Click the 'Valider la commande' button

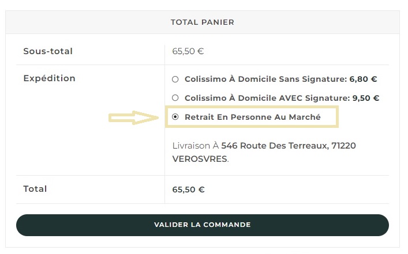tap(202, 225)
